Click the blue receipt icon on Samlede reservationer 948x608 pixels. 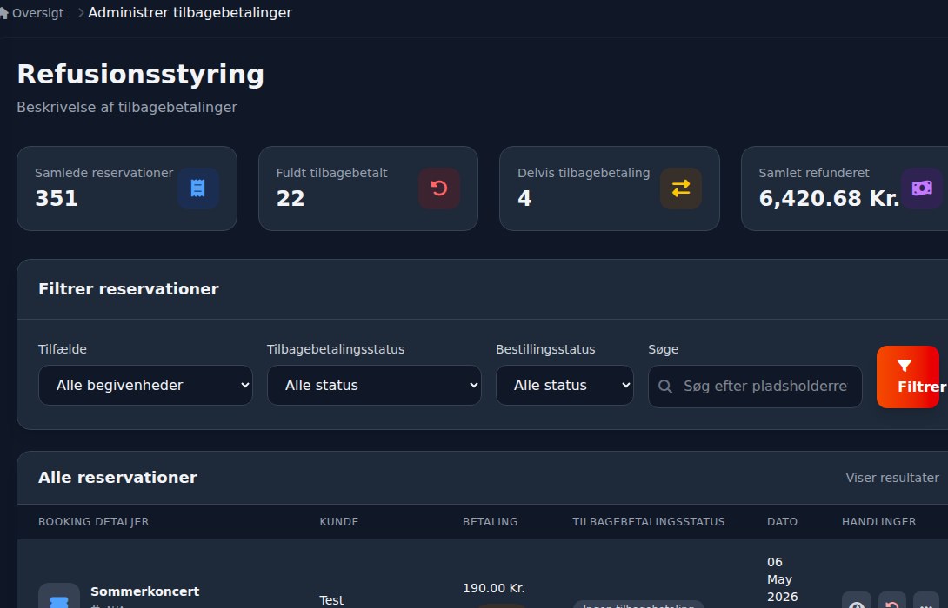coord(197,188)
